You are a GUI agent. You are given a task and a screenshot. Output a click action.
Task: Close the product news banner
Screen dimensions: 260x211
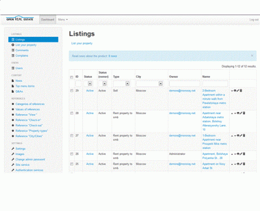pos(252,56)
